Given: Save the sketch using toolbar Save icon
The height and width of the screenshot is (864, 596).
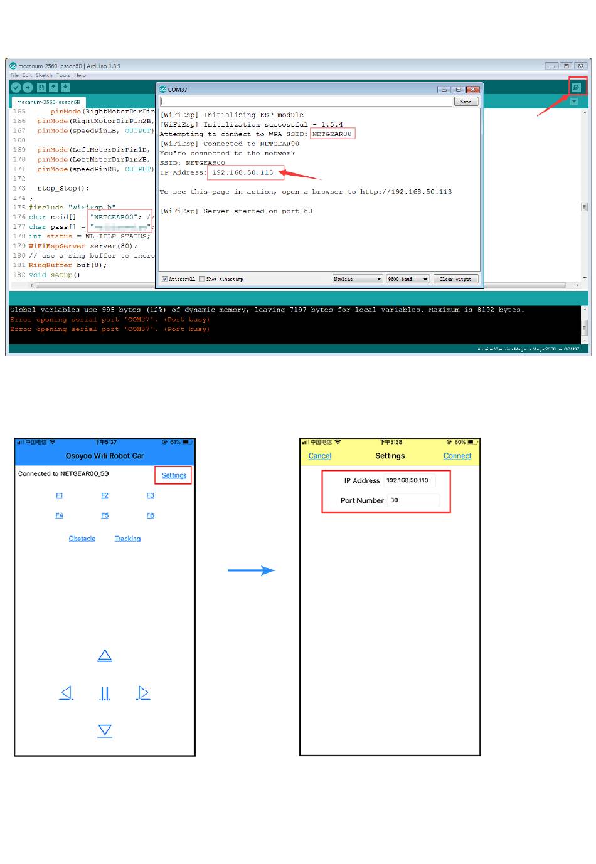Looking at the screenshot, I should [65, 88].
